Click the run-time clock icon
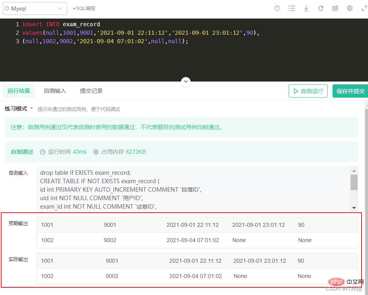The width and height of the screenshot is (368, 295). click(x=43, y=152)
